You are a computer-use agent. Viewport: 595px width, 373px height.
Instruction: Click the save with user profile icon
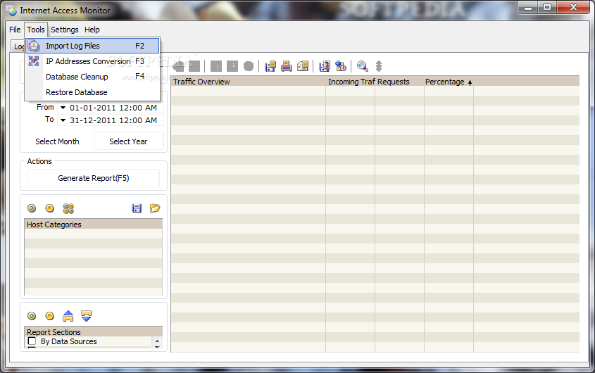click(325, 66)
